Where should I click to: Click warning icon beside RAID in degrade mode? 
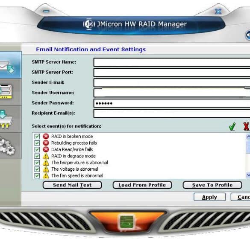coord(46,156)
